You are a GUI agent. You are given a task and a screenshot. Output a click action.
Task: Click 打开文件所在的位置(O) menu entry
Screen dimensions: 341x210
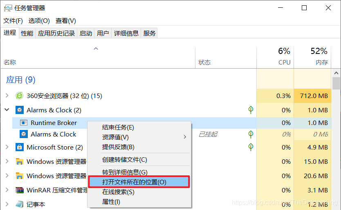pos(139,182)
